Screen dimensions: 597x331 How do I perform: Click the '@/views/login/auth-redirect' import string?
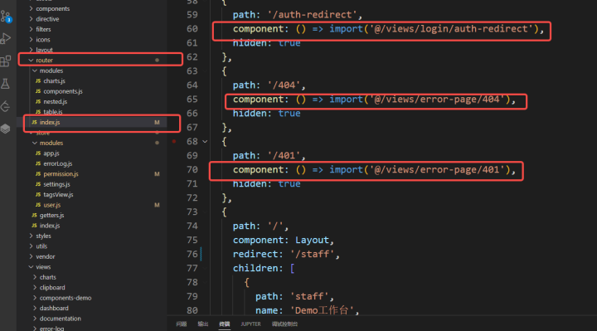(x=451, y=29)
